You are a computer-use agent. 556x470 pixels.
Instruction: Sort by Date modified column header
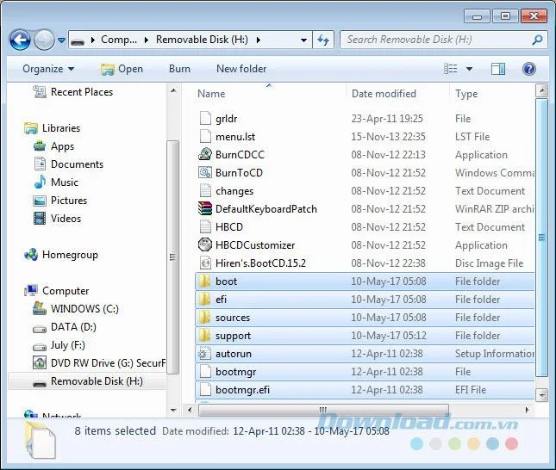tap(384, 94)
